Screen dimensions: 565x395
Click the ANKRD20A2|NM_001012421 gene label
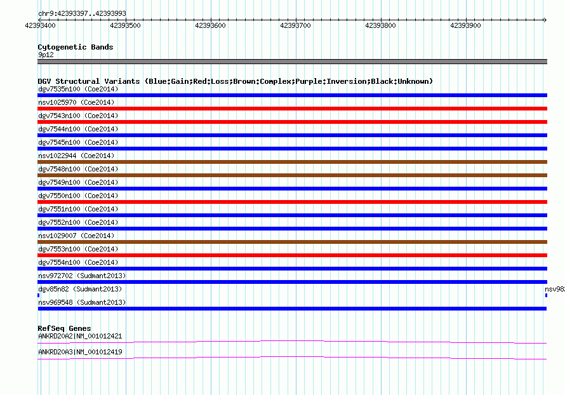[x=80, y=336]
